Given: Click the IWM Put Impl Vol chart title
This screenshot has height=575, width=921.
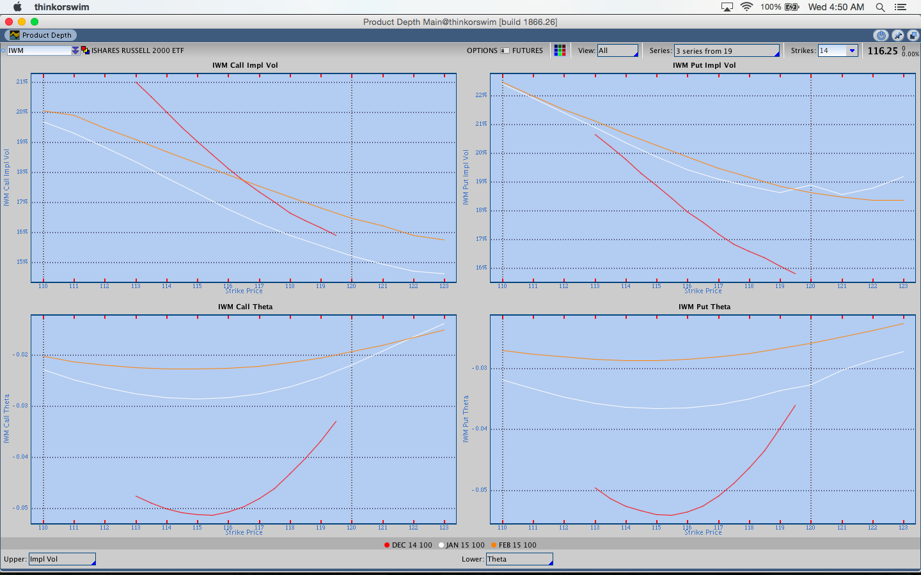Looking at the screenshot, I should click(x=704, y=65).
